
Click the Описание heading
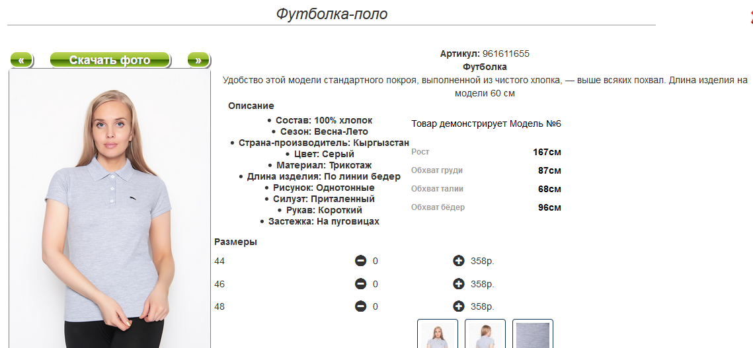click(251, 106)
